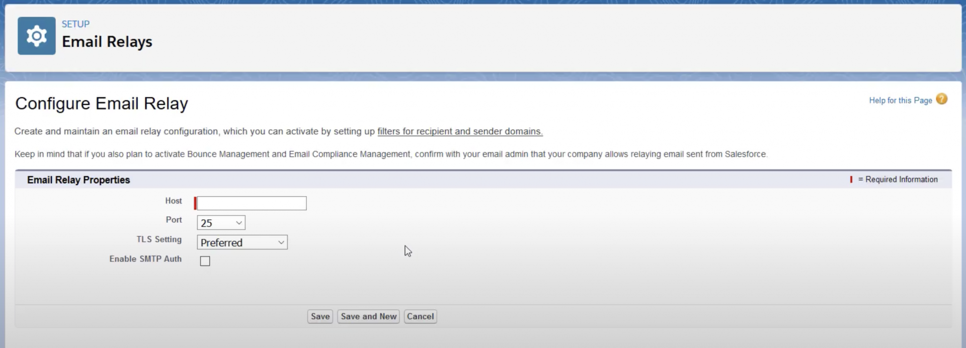Click the Email Relay Properties section header
The image size is (966, 348).
[78, 180]
